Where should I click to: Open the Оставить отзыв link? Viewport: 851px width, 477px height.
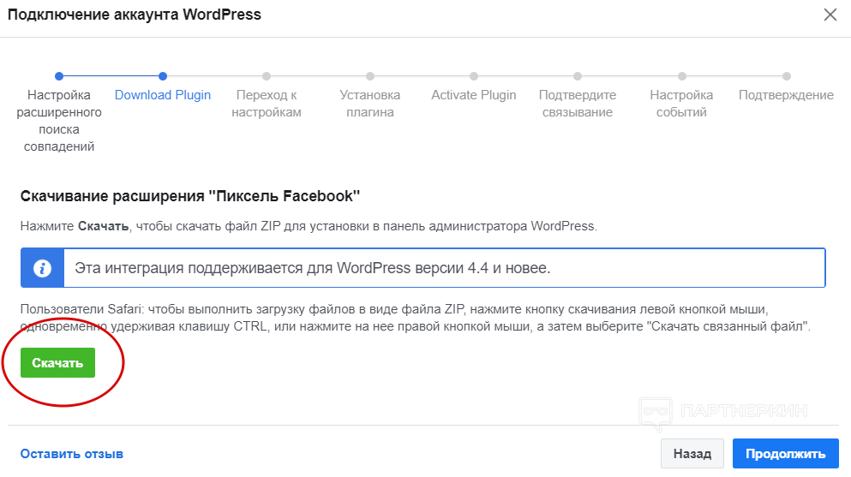[x=72, y=454]
